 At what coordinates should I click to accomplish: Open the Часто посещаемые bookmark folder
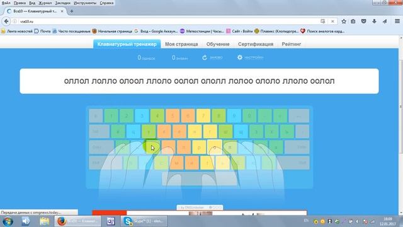coord(71,31)
